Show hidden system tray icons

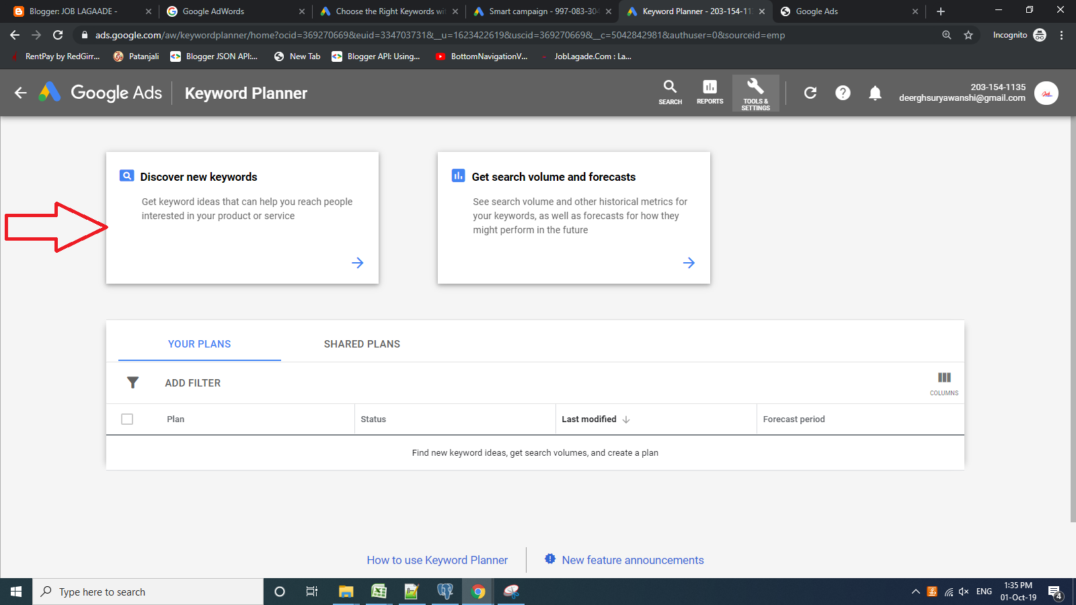915,592
